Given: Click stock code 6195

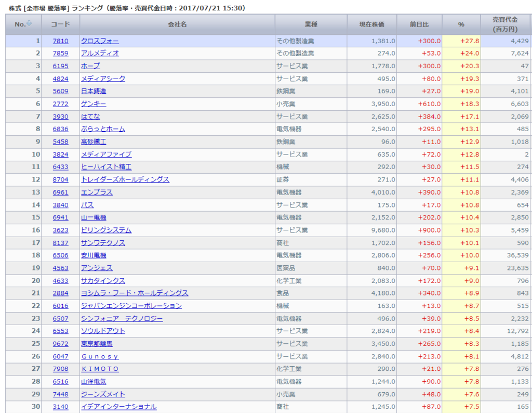Looking at the screenshot, I should point(60,66).
